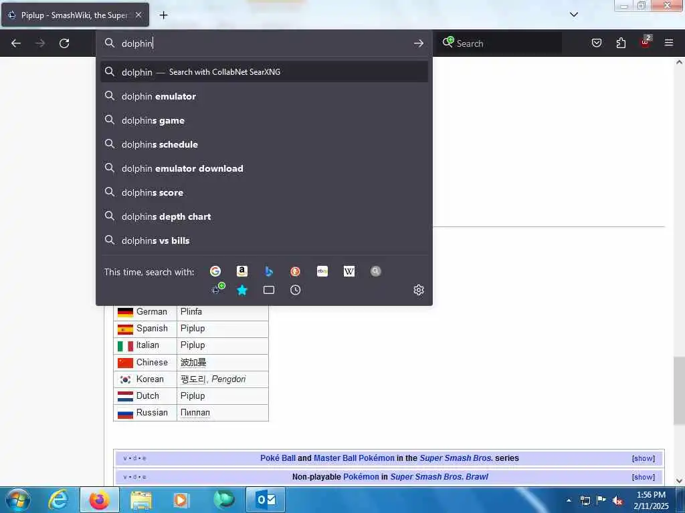This screenshot has width=685, height=513.
Task: Open the Pokémon link in Non-playable navbox
Action: point(361,477)
